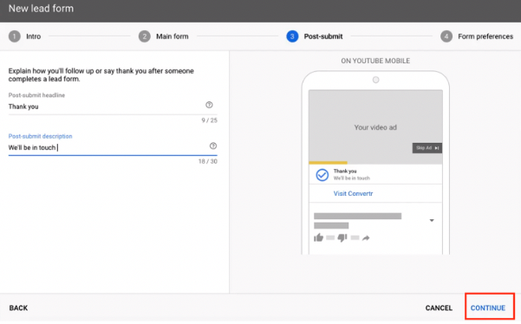Screen dimensions: 521x324
Task: Open help icon for Post-submit headline
Action: [x=209, y=105]
